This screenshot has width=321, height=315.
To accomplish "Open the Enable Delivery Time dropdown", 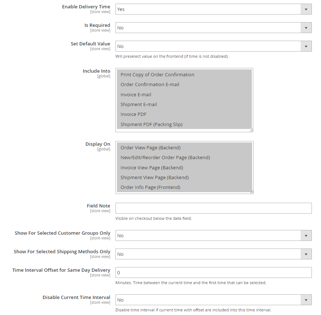I will click(214, 9).
